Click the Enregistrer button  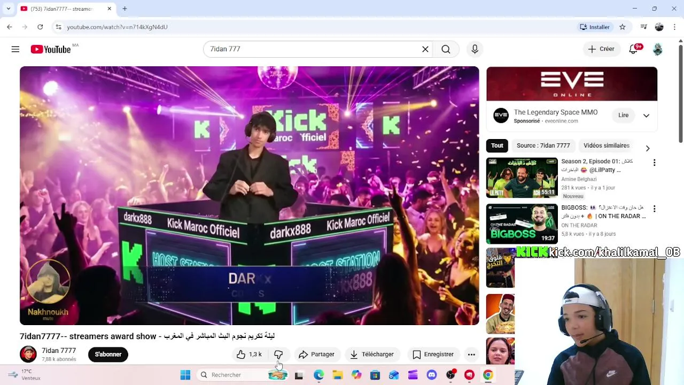tap(433, 355)
